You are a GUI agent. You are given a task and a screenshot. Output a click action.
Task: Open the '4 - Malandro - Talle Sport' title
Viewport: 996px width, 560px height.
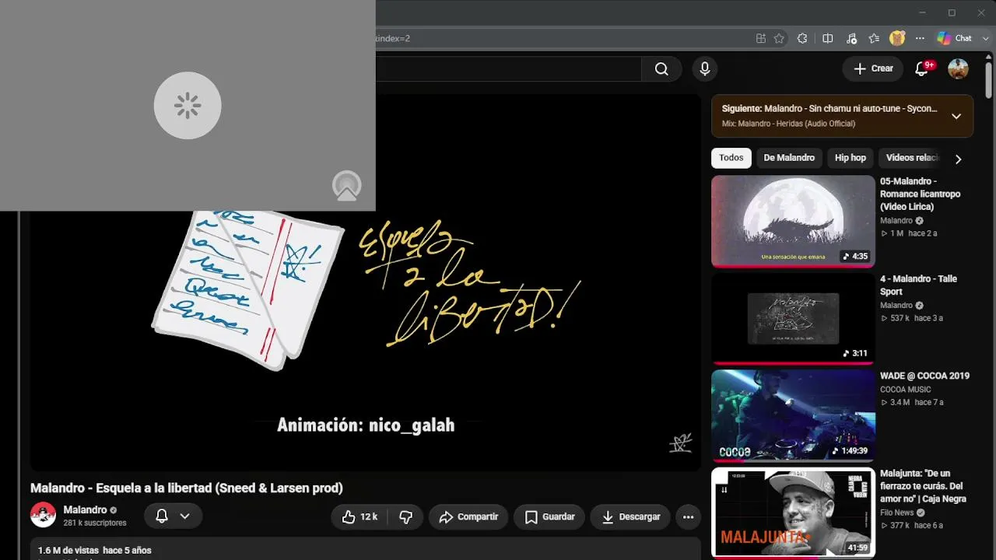click(x=919, y=285)
